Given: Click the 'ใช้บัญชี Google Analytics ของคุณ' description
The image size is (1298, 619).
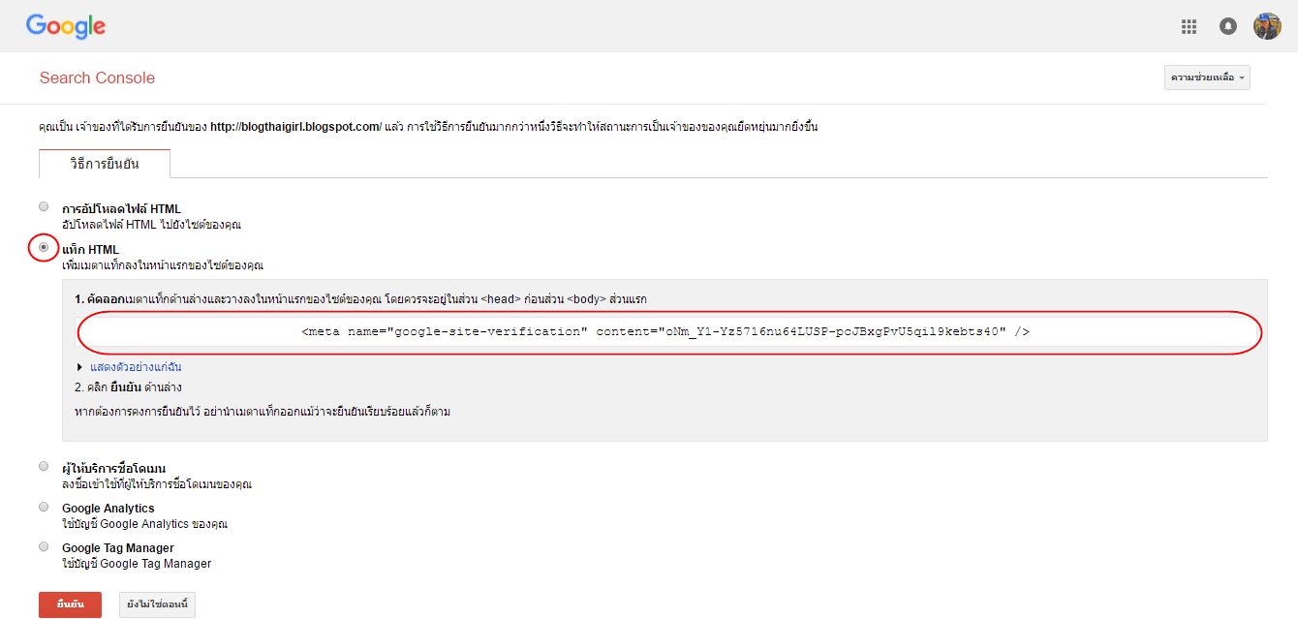Looking at the screenshot, I should tap(144, 524).
